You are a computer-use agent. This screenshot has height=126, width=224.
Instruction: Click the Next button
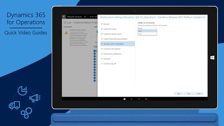(x=178, y=94)
